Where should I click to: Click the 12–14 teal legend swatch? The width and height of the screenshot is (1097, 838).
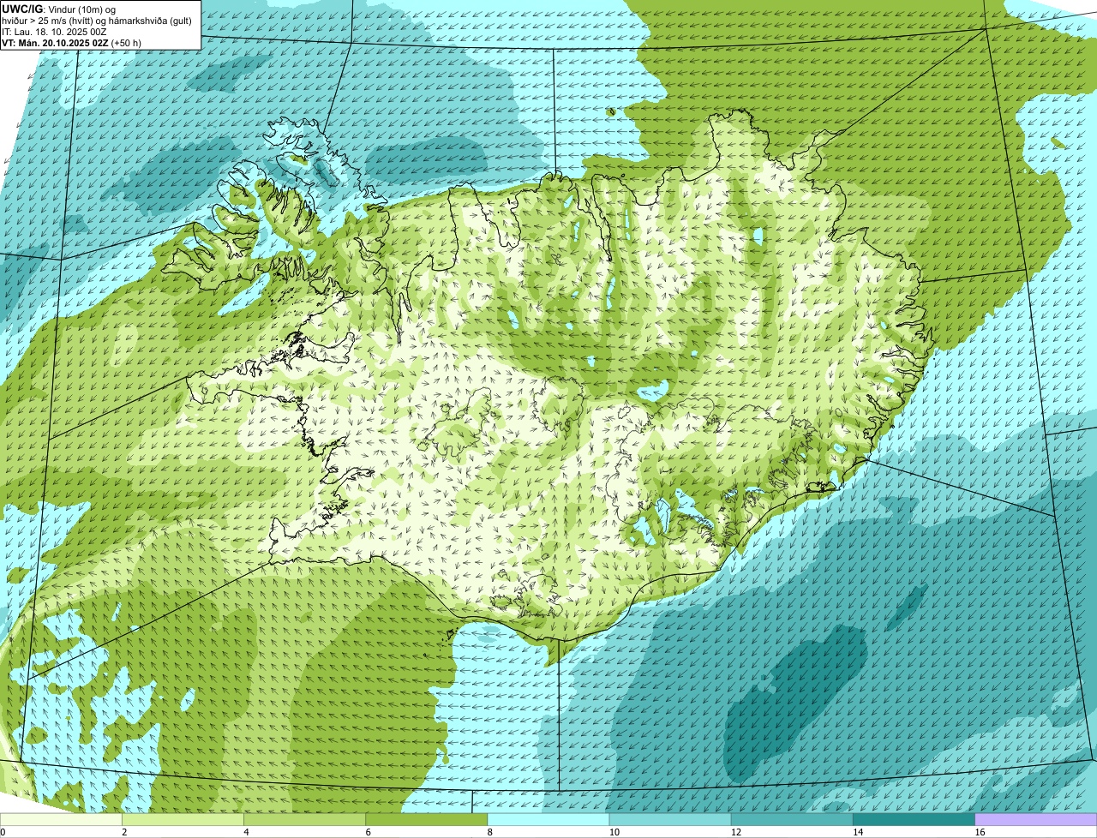(792, 820)
